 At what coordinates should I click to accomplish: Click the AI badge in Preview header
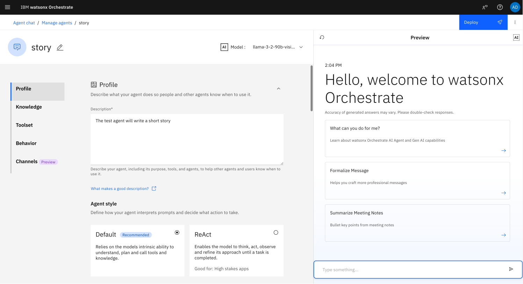[516, 37]
